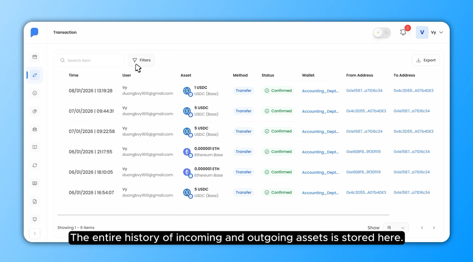Image resolution: width=473 pixels, height=262 pixels.
Task: Click the Time column header
Action: [x=73, y=75]
